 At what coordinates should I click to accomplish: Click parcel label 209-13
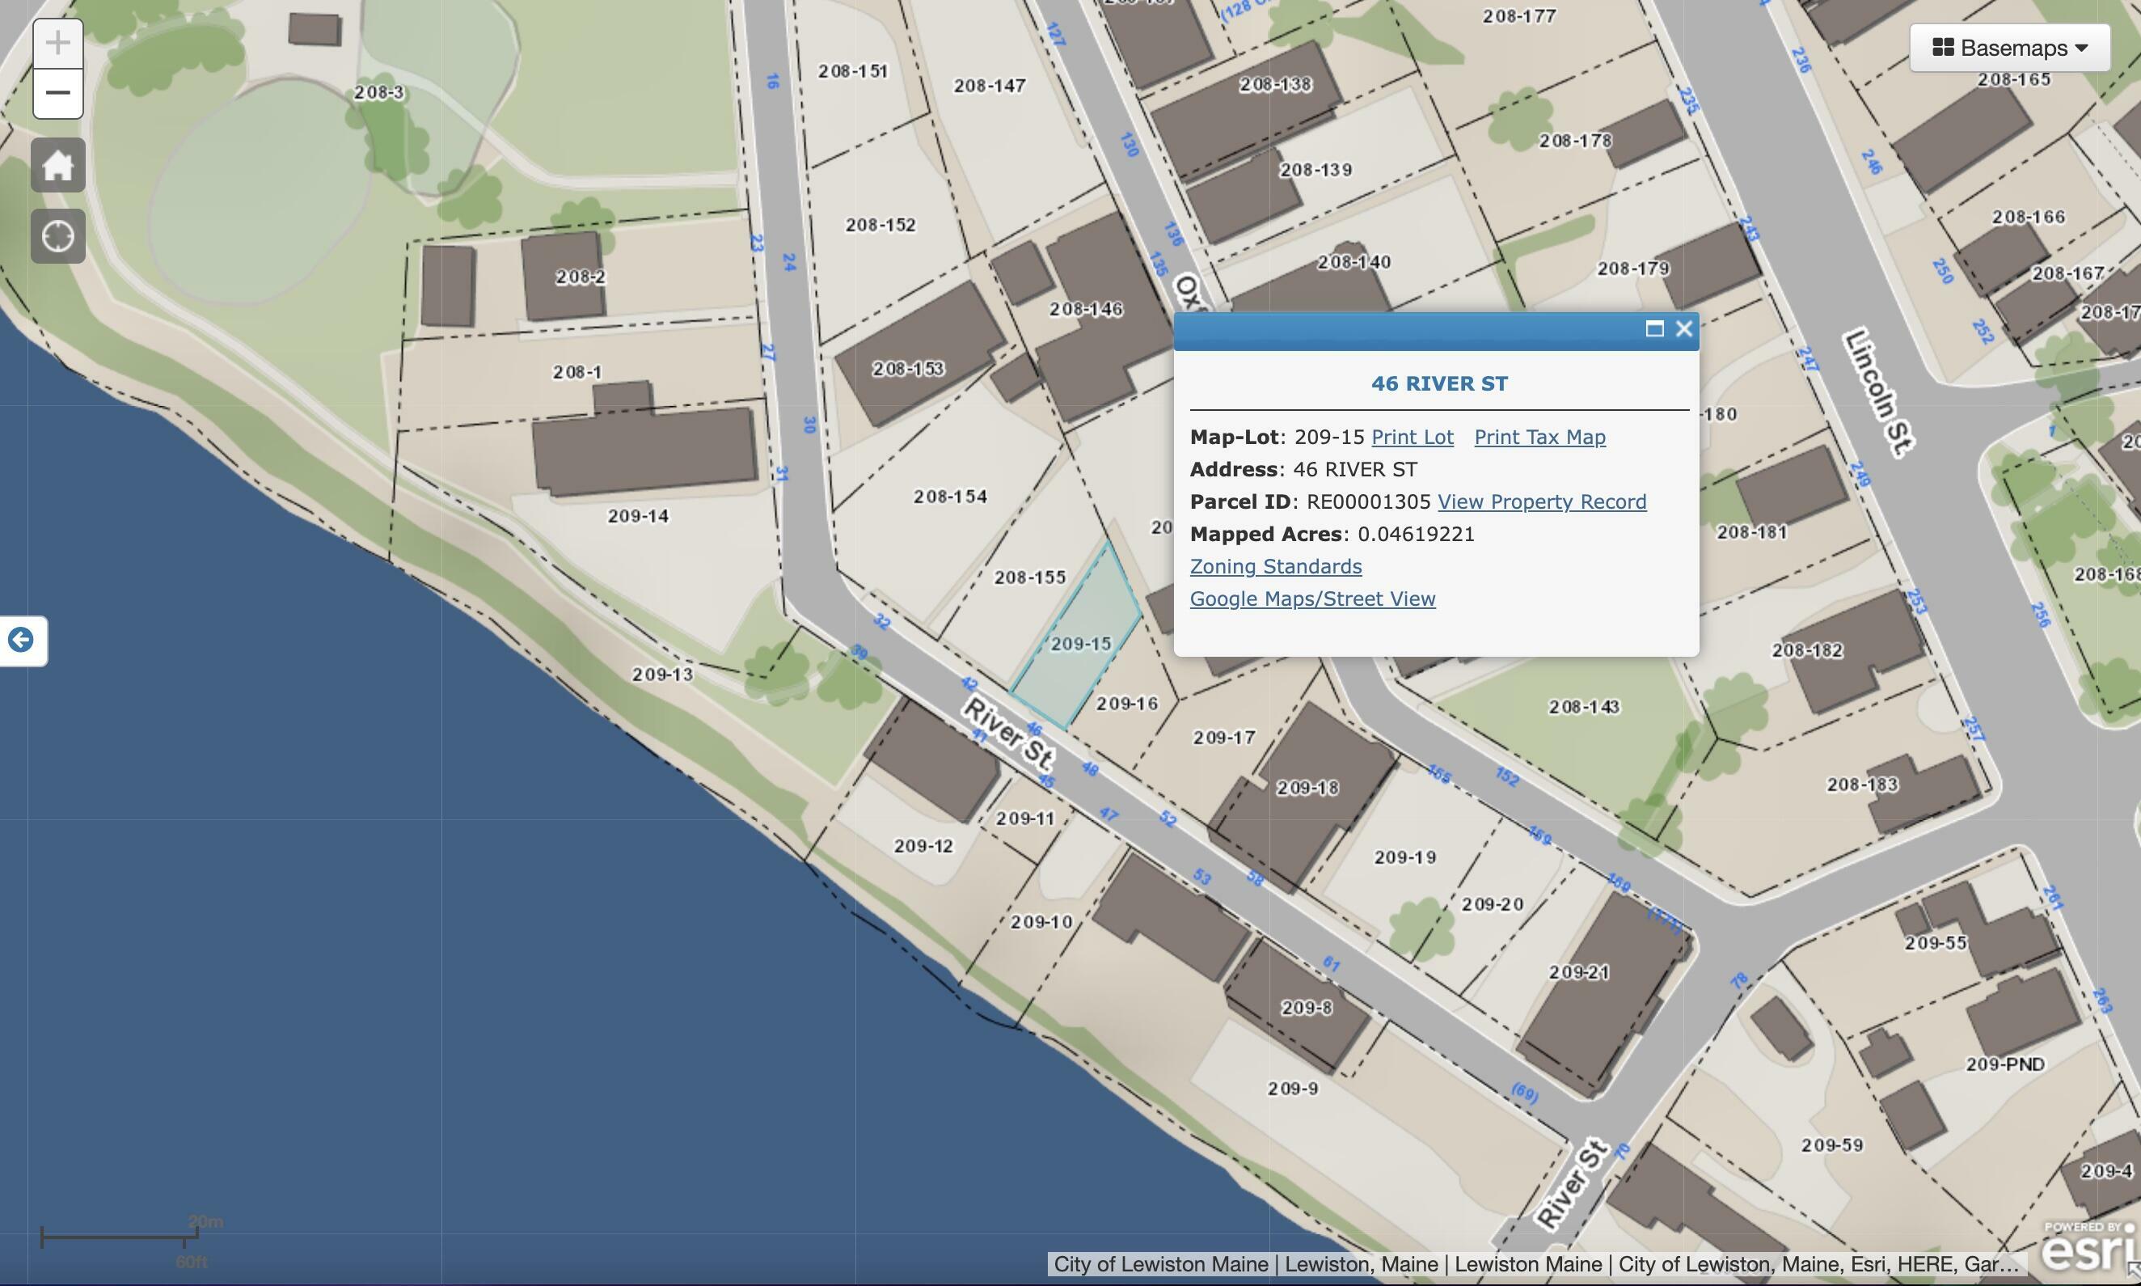[x=662, y=675]
